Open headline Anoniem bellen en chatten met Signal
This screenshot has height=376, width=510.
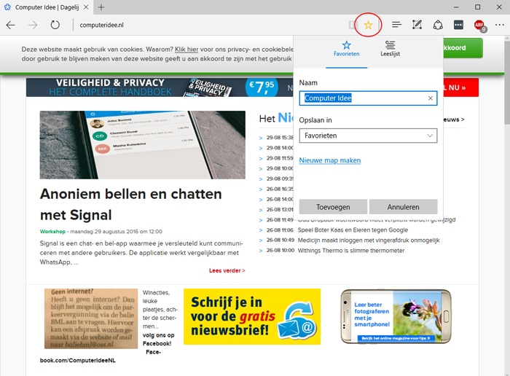tap(130, 204)
